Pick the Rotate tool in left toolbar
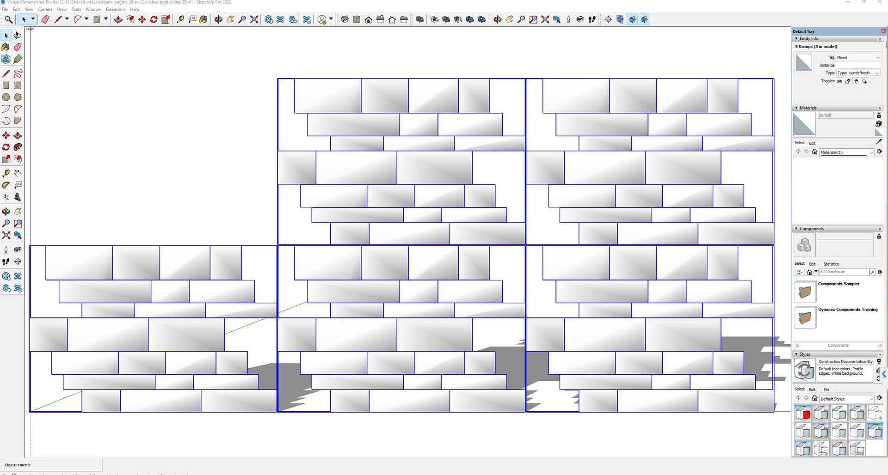Screen dimensions: 888x475 pos(6,147)
